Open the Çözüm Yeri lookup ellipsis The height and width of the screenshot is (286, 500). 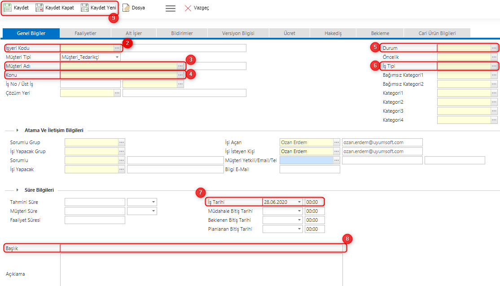pyautogui.click(x=118, y=92)
